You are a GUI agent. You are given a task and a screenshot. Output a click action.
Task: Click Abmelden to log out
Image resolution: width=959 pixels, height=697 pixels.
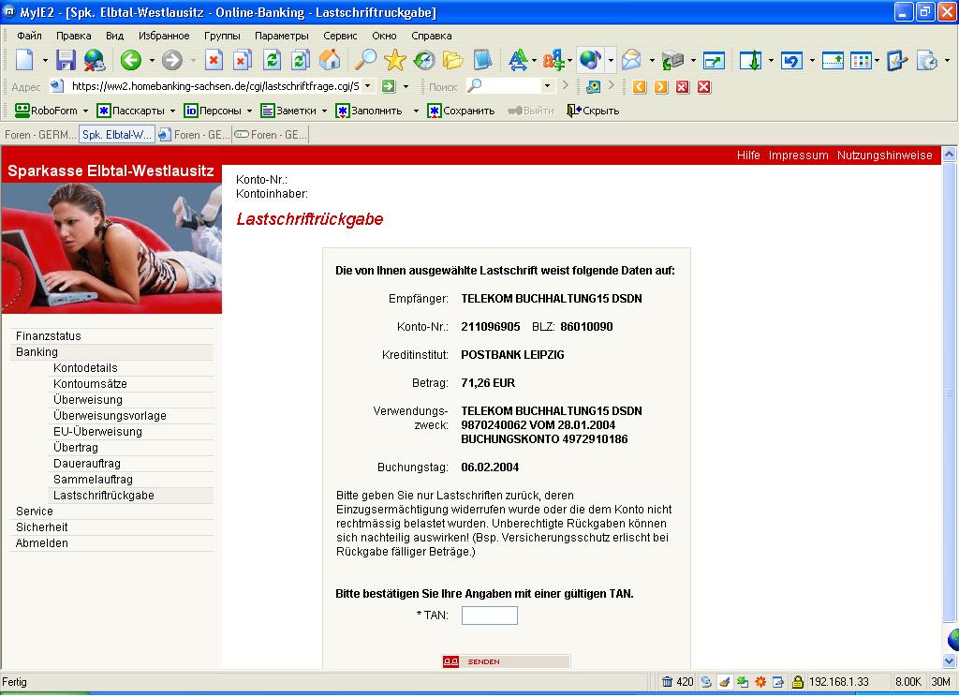(x=41, y=542)
